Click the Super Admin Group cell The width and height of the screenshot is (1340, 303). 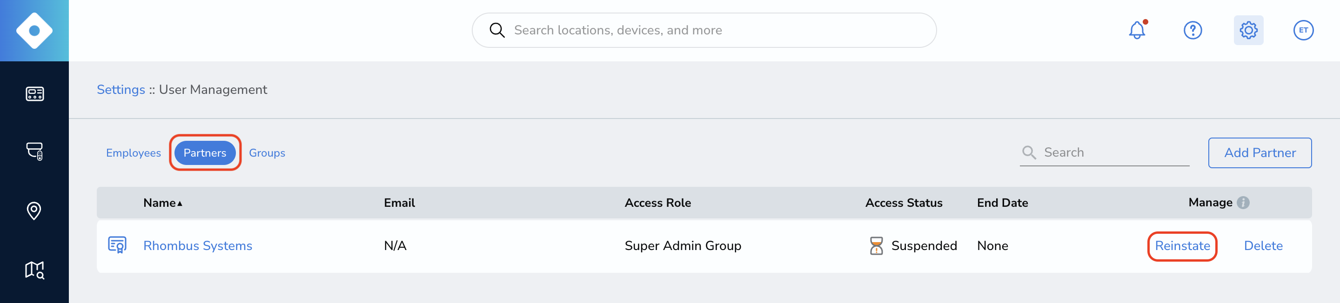coord(683,246)
